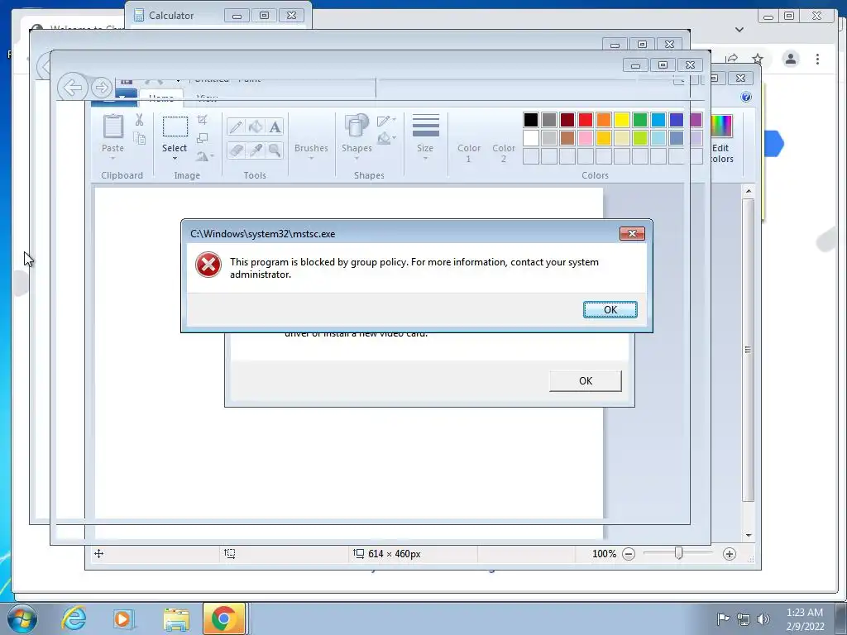Pick the yellow color swatch

[x=622, y=120]
